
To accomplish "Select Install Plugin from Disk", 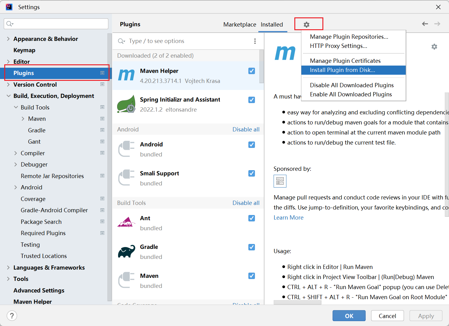I will 354,70.
